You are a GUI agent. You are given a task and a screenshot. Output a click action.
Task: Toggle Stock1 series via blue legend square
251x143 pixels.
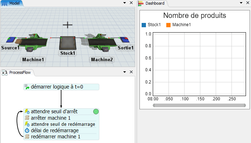click(144, 25)
